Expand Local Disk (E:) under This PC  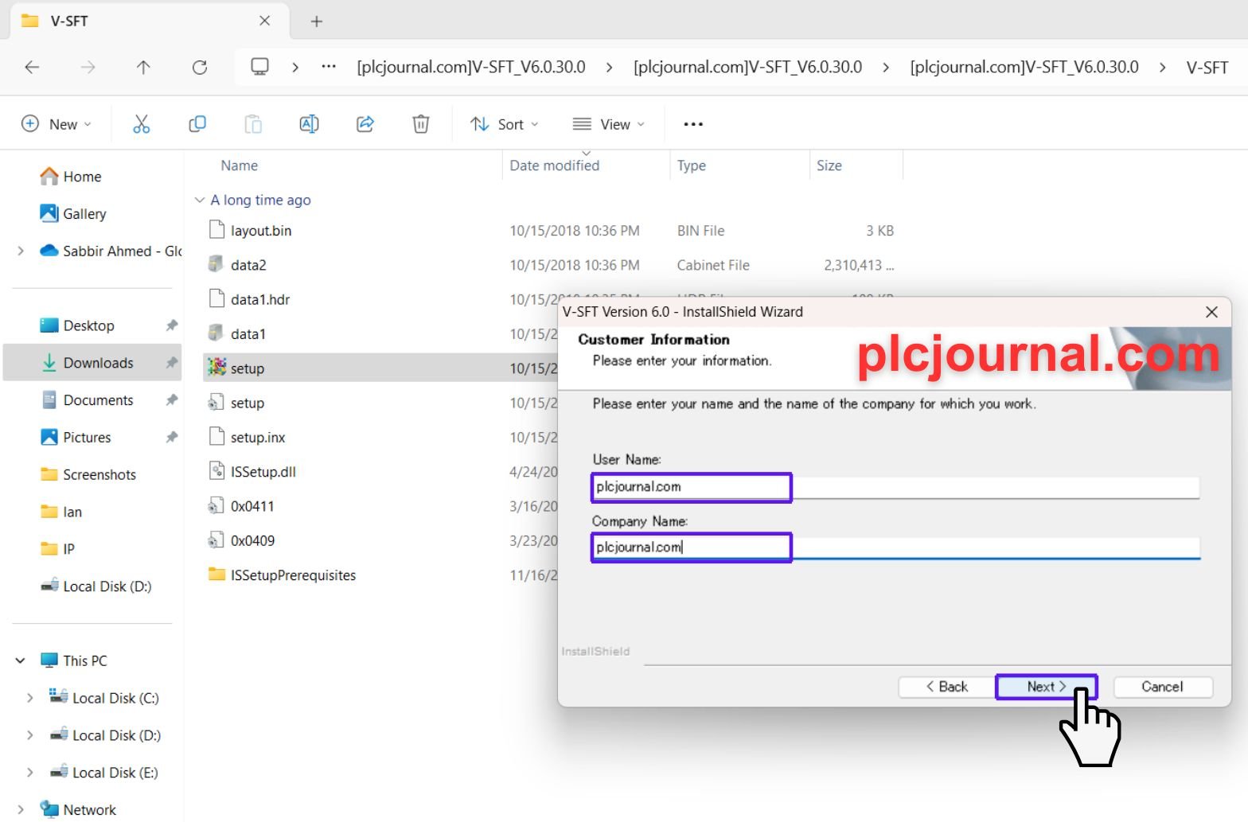pyautogui.click(x=30, y=773)
